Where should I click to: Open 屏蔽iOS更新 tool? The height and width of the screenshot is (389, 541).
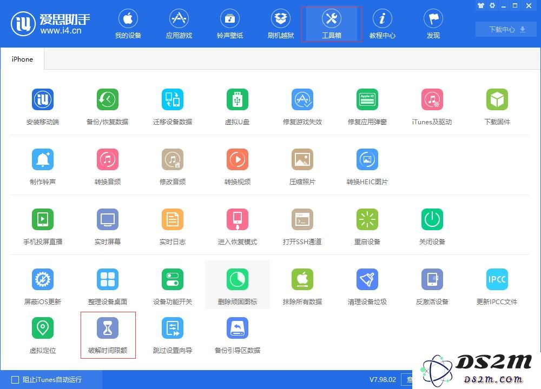[x=43, y=287]
